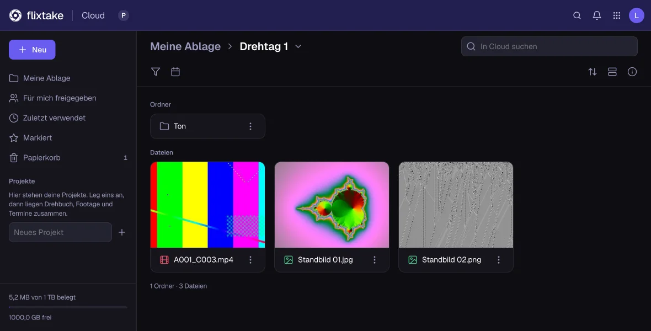The height and width of the screenshot is (331, 651).
Task: Open the apps grid menu
Action: (617, 15)
